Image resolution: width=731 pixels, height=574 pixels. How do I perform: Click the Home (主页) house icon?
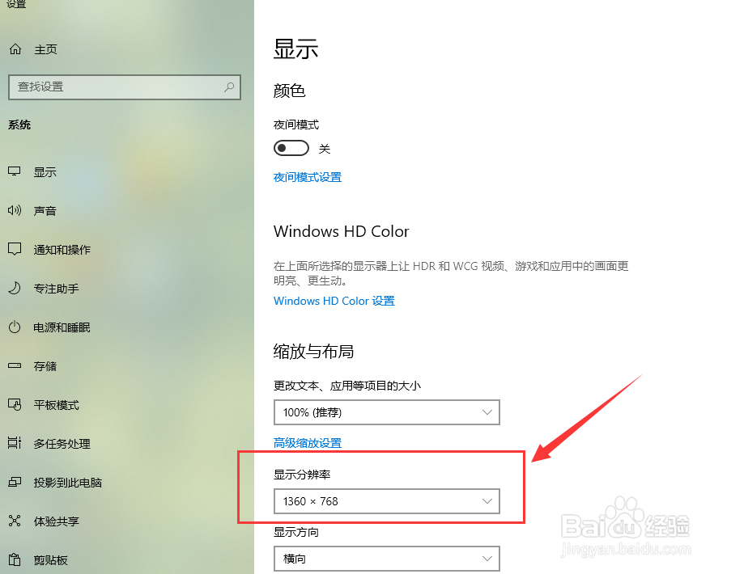pyautogui.click(x=15, y=49)
